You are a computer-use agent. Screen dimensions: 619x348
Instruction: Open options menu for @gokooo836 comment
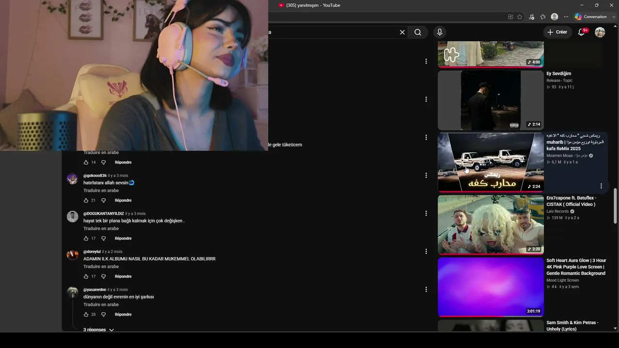[x=426, y=175]
